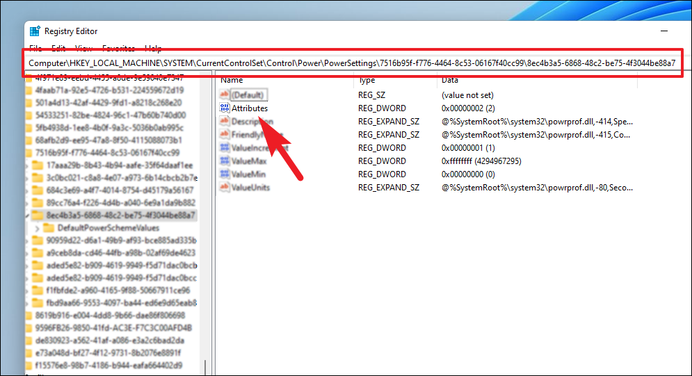Select the selected 8ec4b3a5-6868-48c2 key label
692x376 pixels.
[120, 215]
